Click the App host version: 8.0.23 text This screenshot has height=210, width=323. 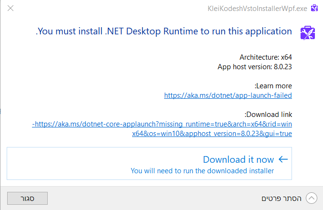point(254,66)
